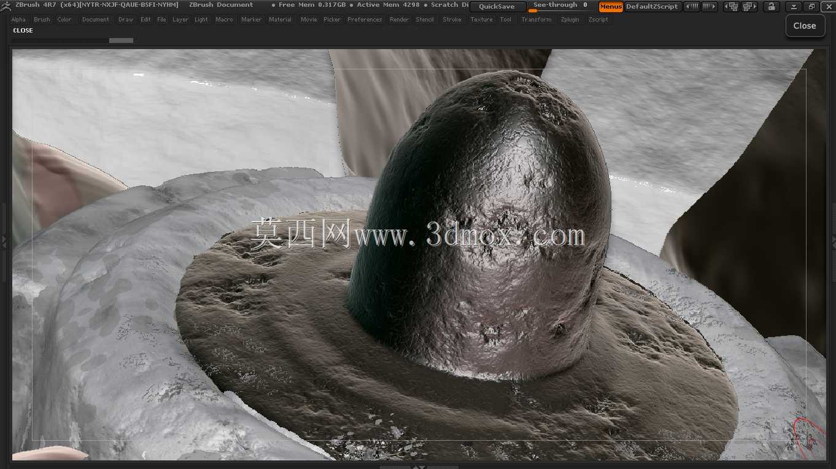
Task: Click the ZBrush Document title text
Action: pos(221,5)
